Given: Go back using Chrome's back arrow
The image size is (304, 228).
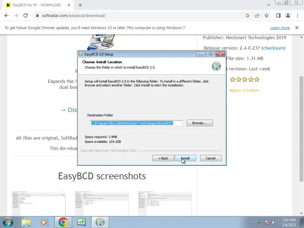Looking at the screenshot, I should click(x=7, y=15).
